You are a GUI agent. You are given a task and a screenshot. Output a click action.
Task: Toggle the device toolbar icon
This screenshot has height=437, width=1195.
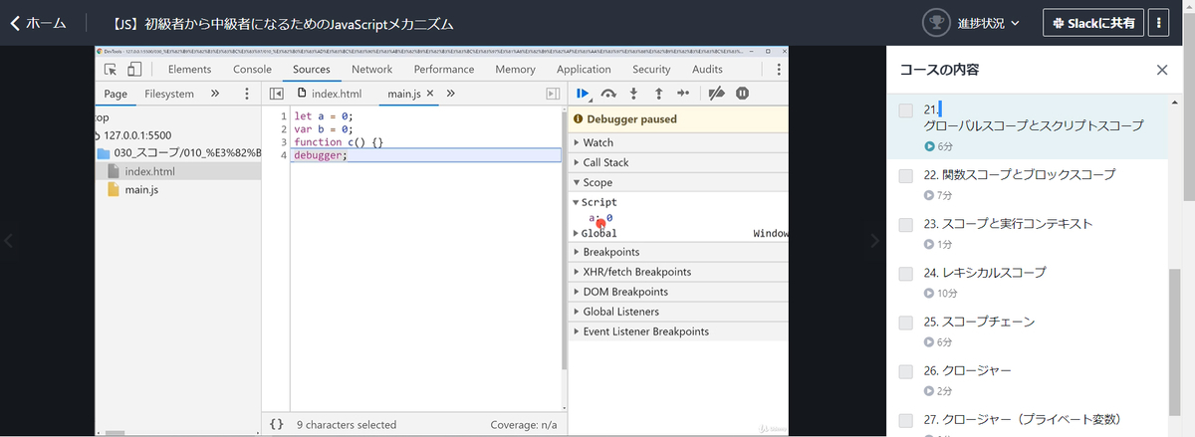134,69
